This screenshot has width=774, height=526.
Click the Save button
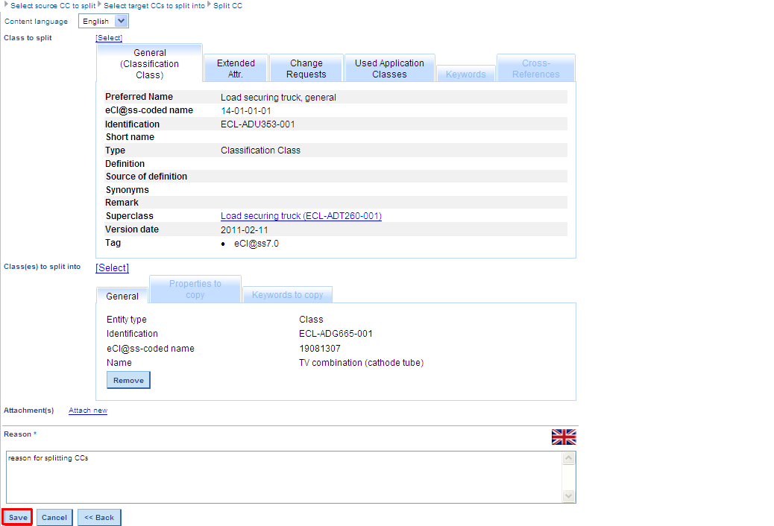point(18,518)
